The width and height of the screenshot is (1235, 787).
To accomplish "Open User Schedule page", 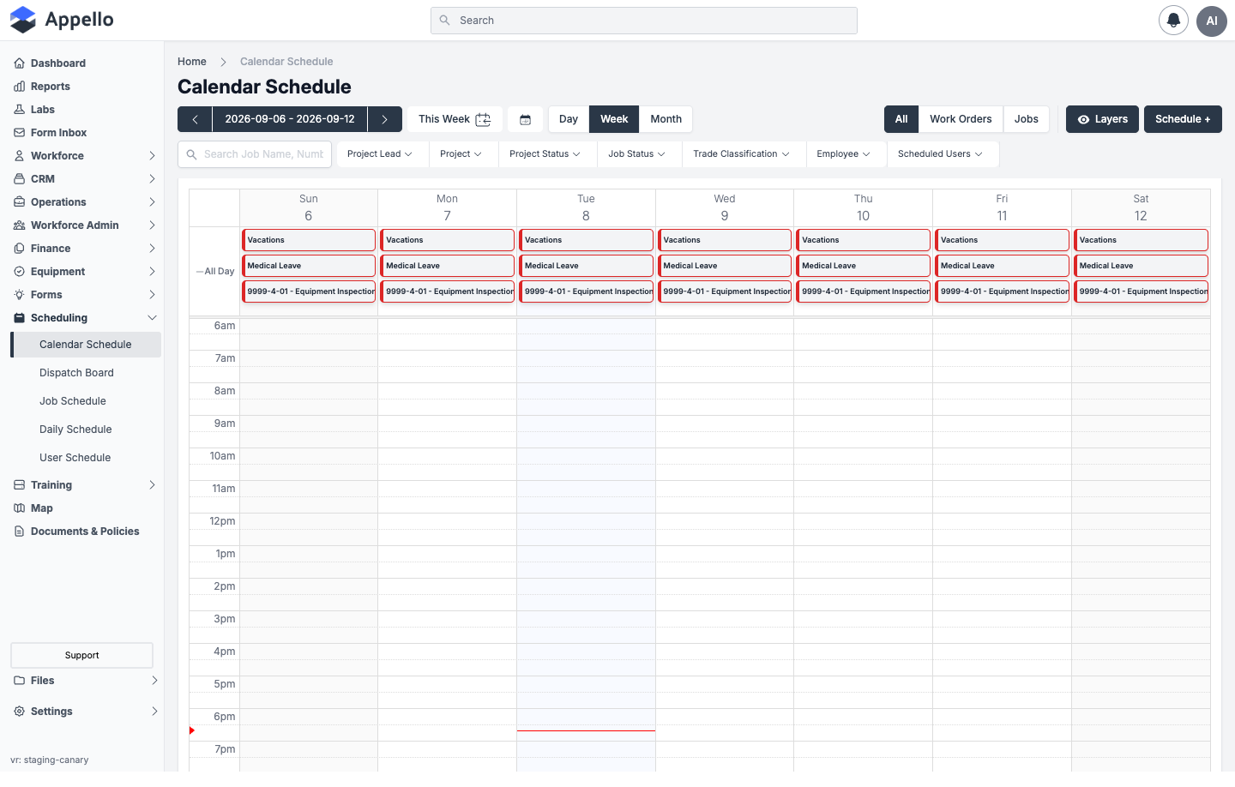I will pyautogui.click(x=75, y=458).
